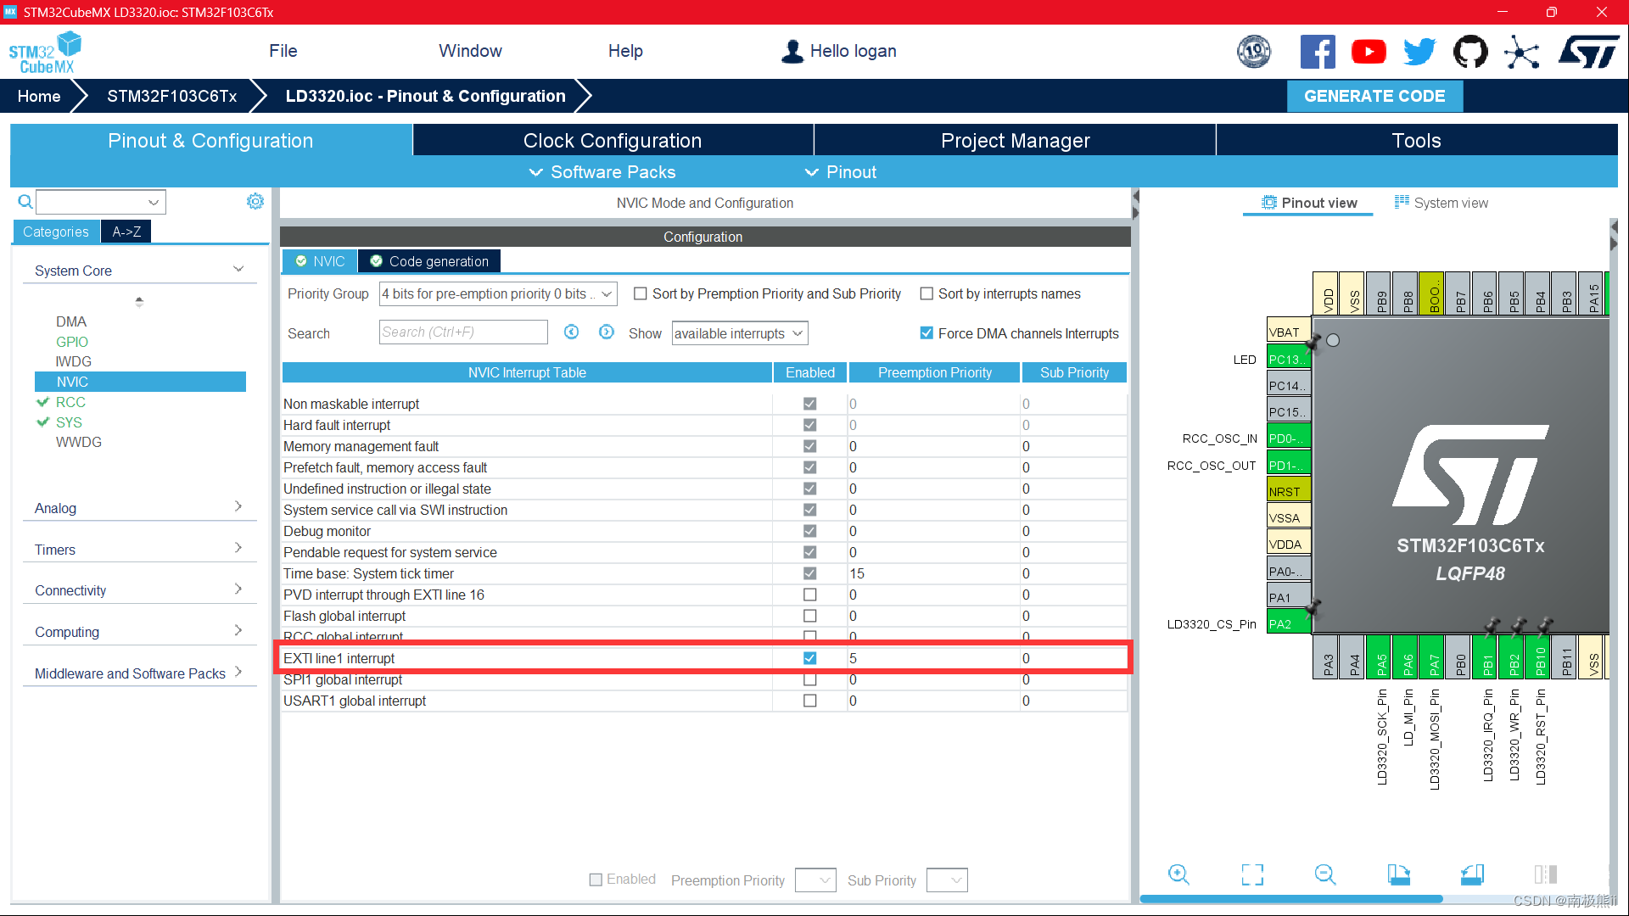Screen dimensions: 1629x916
Task: Open the YouTube icon link
Action: click(x=1369, y=53)
